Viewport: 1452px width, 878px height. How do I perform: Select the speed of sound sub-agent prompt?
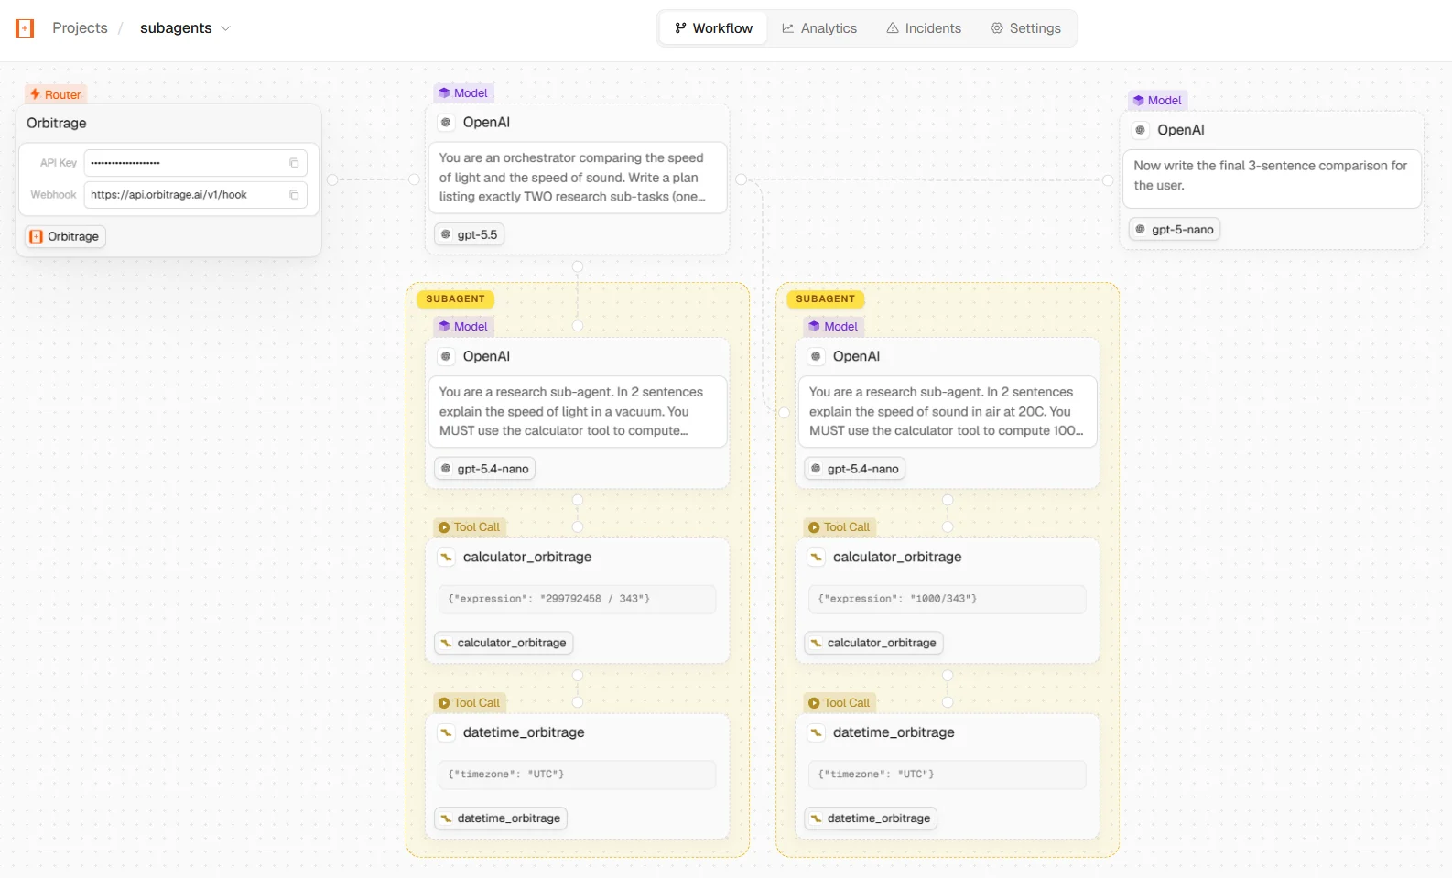click(948, 411)
